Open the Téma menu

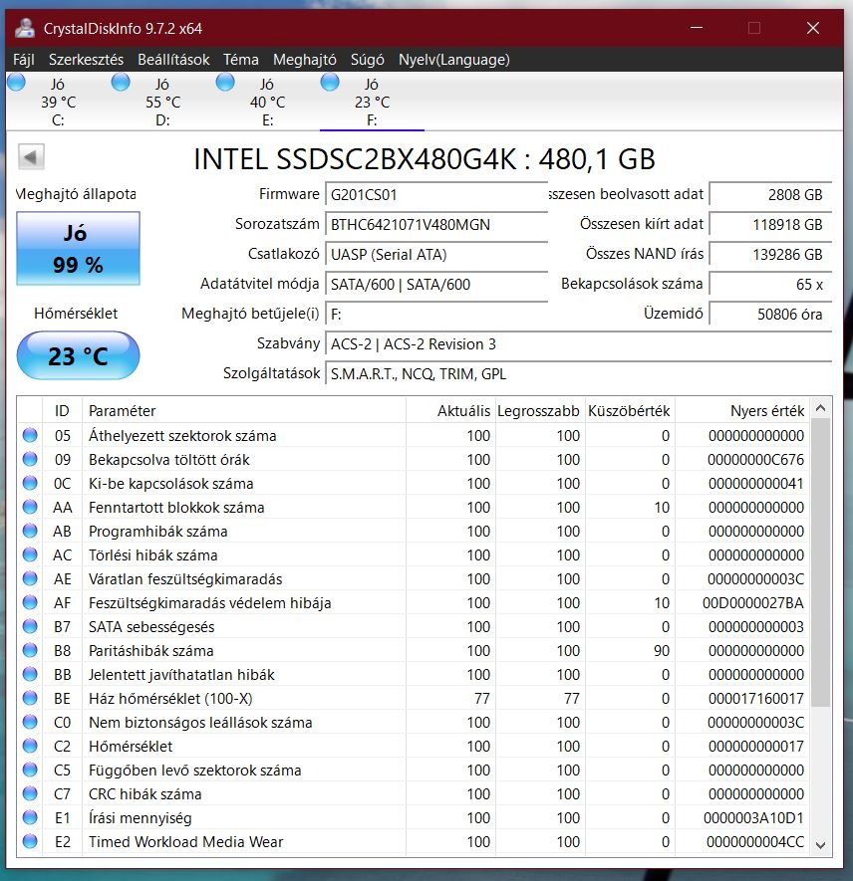point(241,60)
